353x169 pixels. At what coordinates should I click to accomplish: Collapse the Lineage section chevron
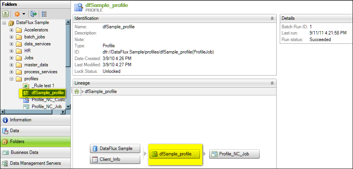click(x=272, y=83)
